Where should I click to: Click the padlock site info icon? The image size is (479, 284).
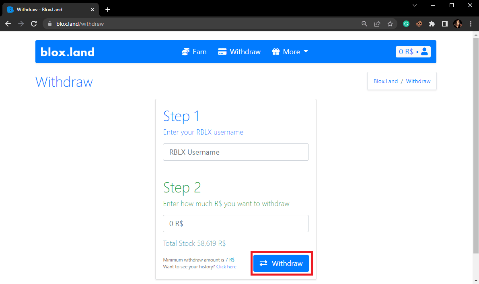tap(50, 24)
